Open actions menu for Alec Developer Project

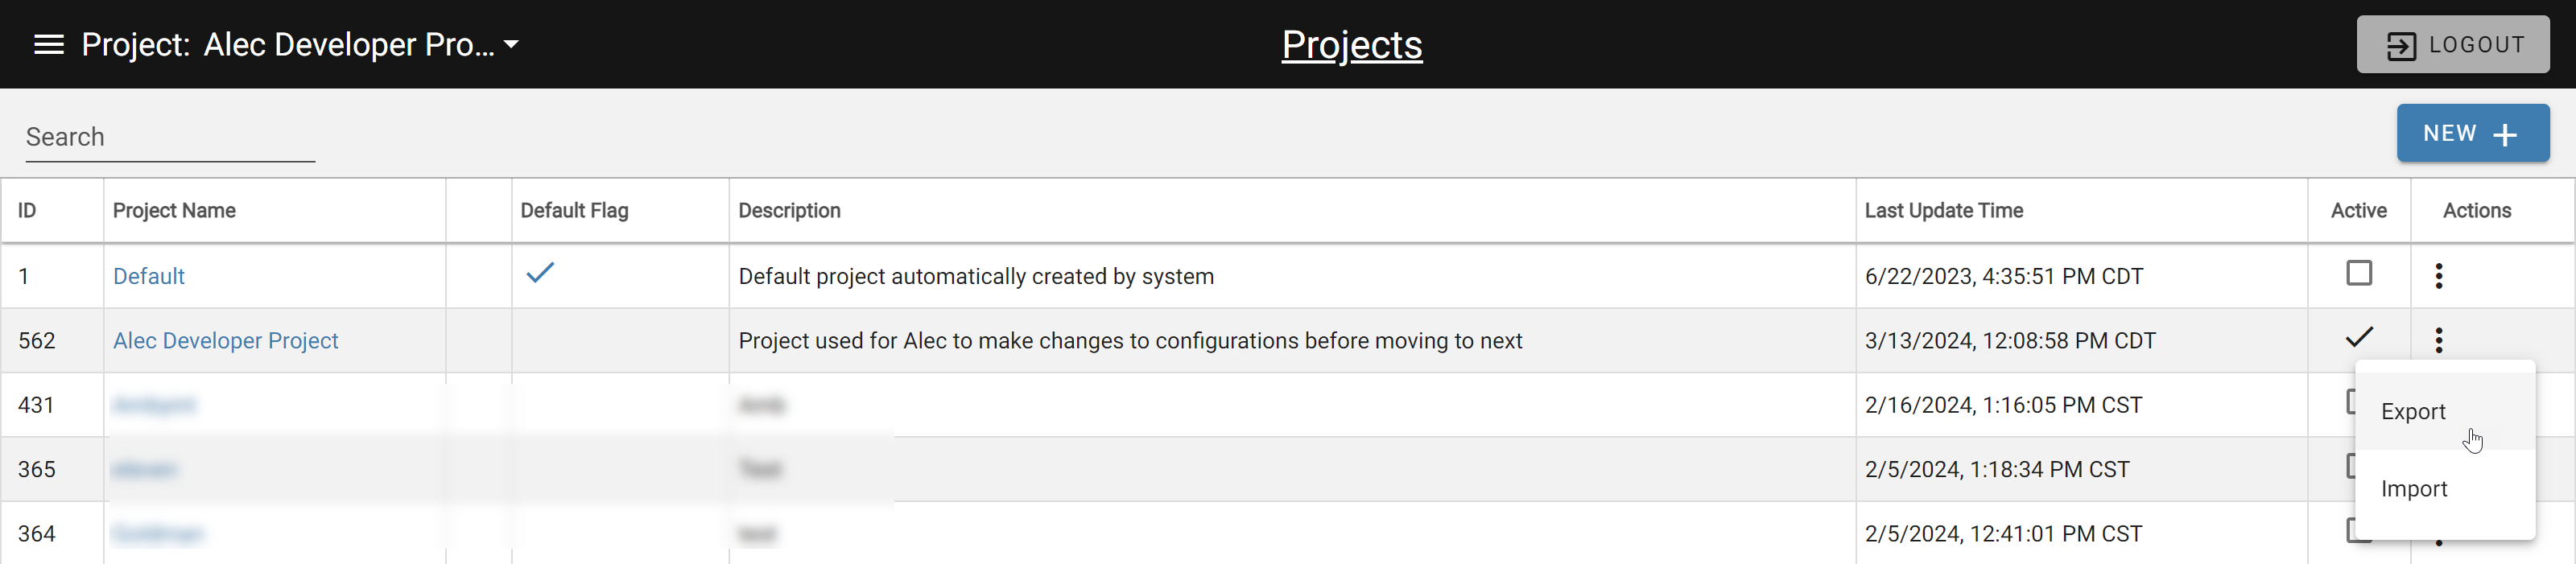point(2439,340)
